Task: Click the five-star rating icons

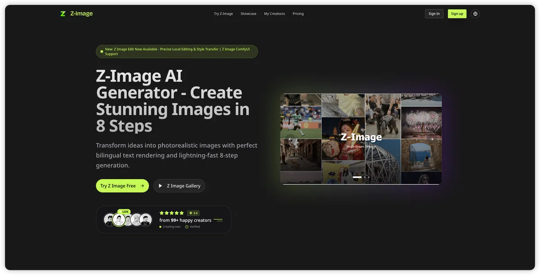Action: pyautogui.click(x=171, y=213)
